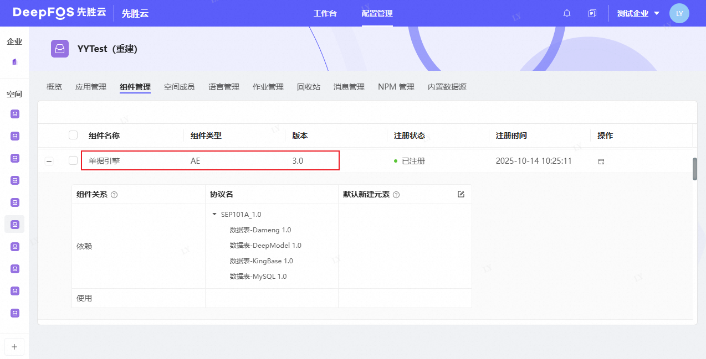Open the YYTest space inbox icon

click(60, 49)
